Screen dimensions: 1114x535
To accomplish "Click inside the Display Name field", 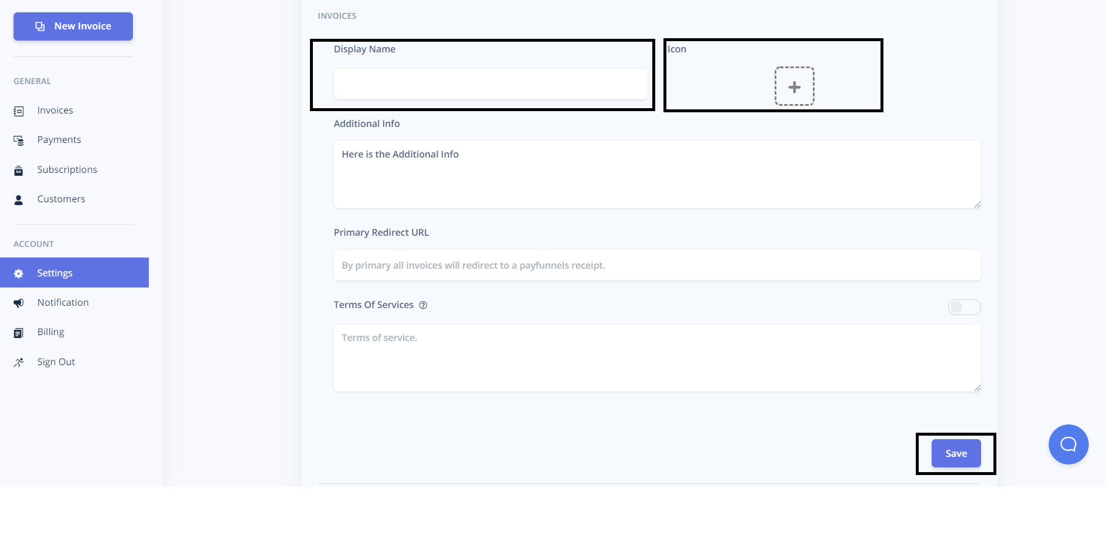I will [491, 83].
